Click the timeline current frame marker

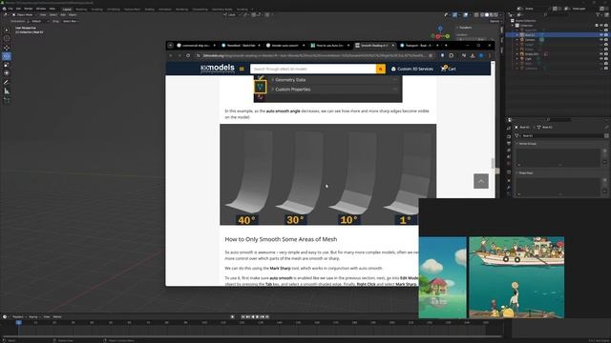(x=18, y=322)
